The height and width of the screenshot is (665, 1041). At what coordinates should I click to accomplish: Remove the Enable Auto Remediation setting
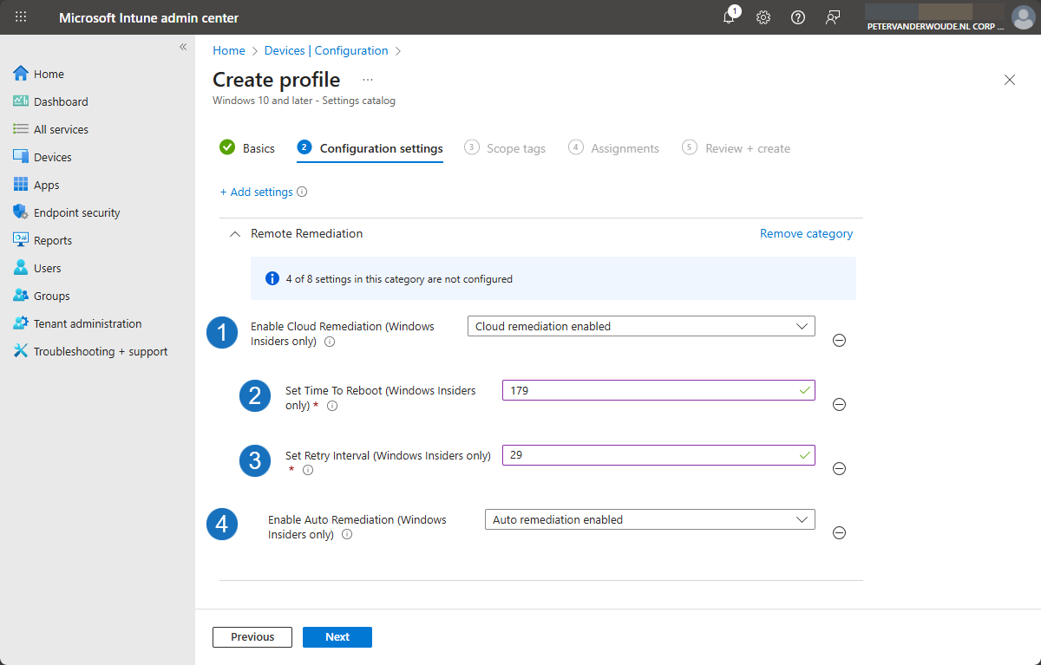coord(839,532)
